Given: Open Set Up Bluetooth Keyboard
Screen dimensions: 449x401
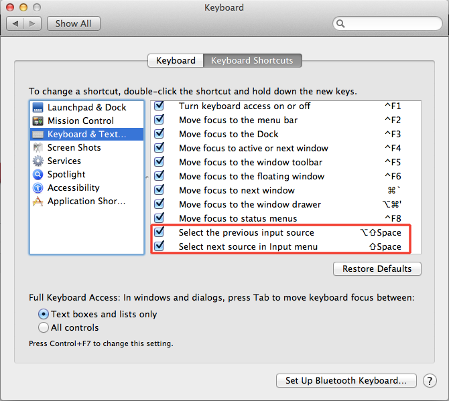Looking at the screenshot, I should click(x=346, y=381).
